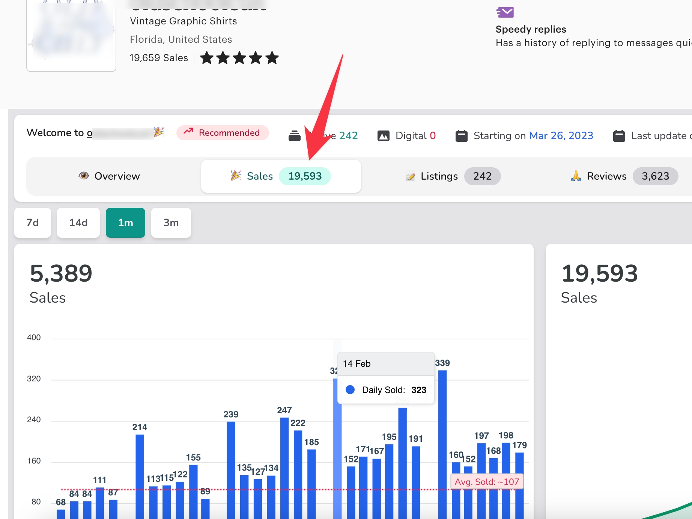Click the calendar icon beside Starting on
Image resolution: width=692 pixels, height=519 pixels.
coord(461,136)
